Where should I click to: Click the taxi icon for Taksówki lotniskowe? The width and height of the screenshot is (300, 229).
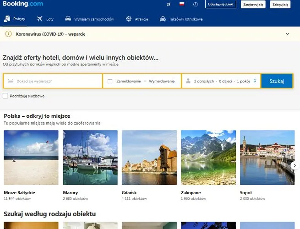pyautogui.click(x=163, y=19)
